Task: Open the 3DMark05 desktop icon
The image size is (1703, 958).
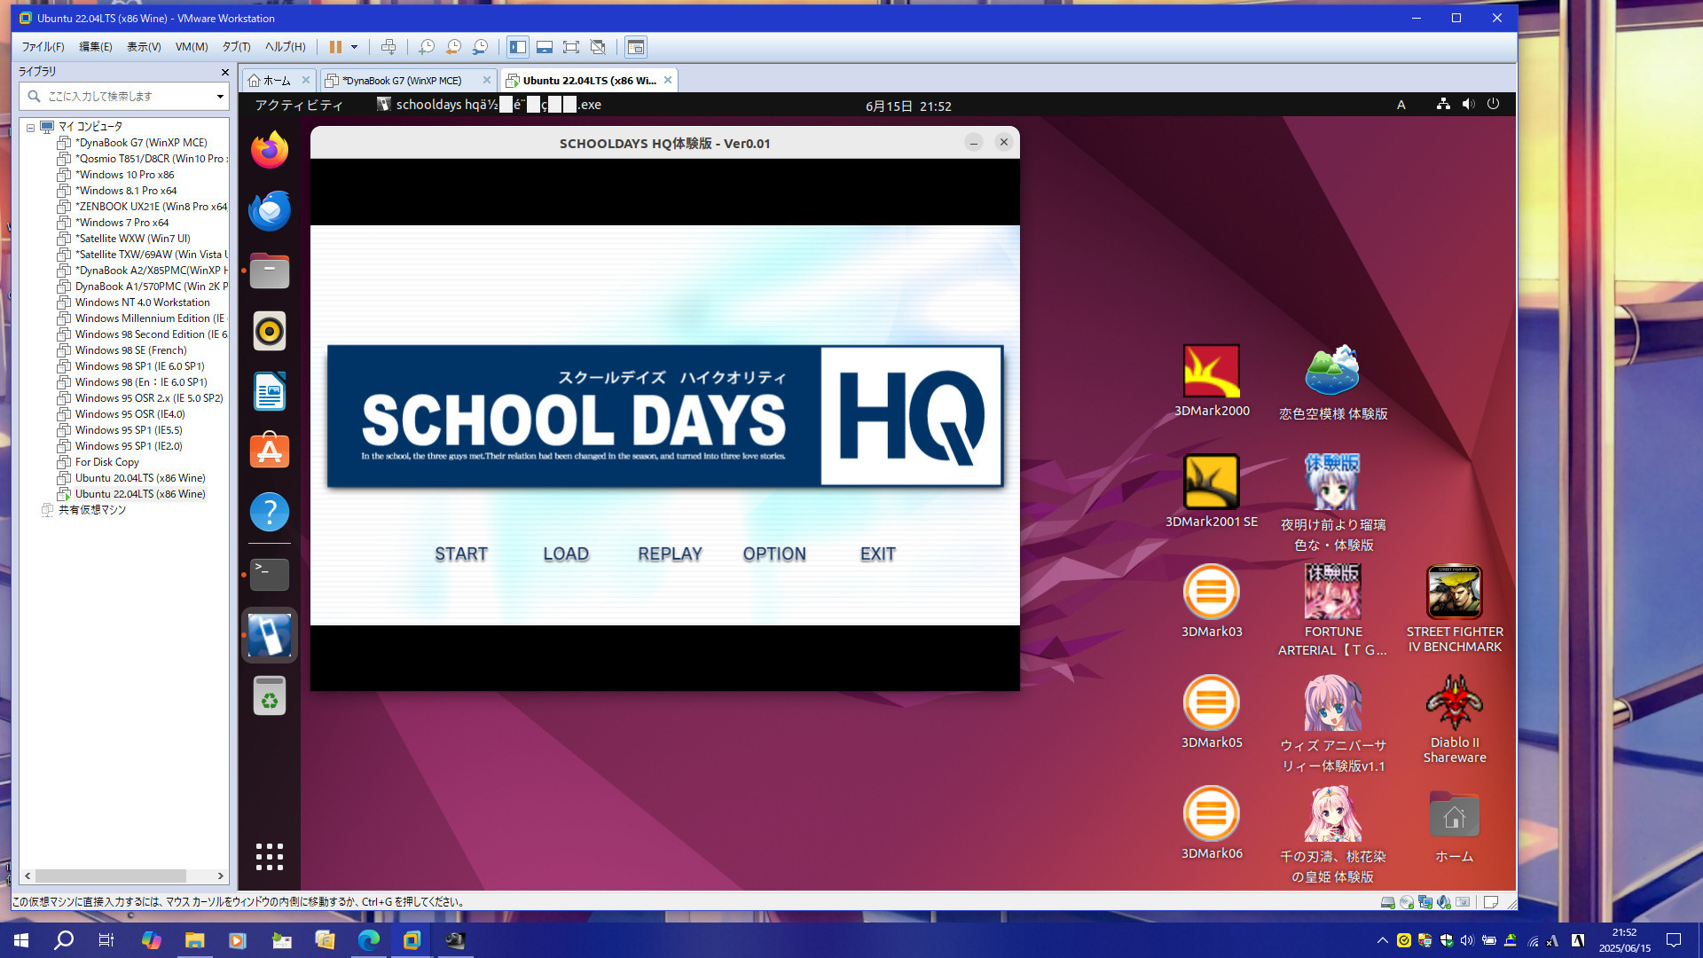Action: (x=1212, y=711)
